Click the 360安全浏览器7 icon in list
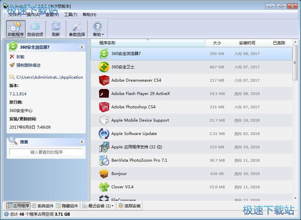The image size is (301, 220). pos(104,54)
